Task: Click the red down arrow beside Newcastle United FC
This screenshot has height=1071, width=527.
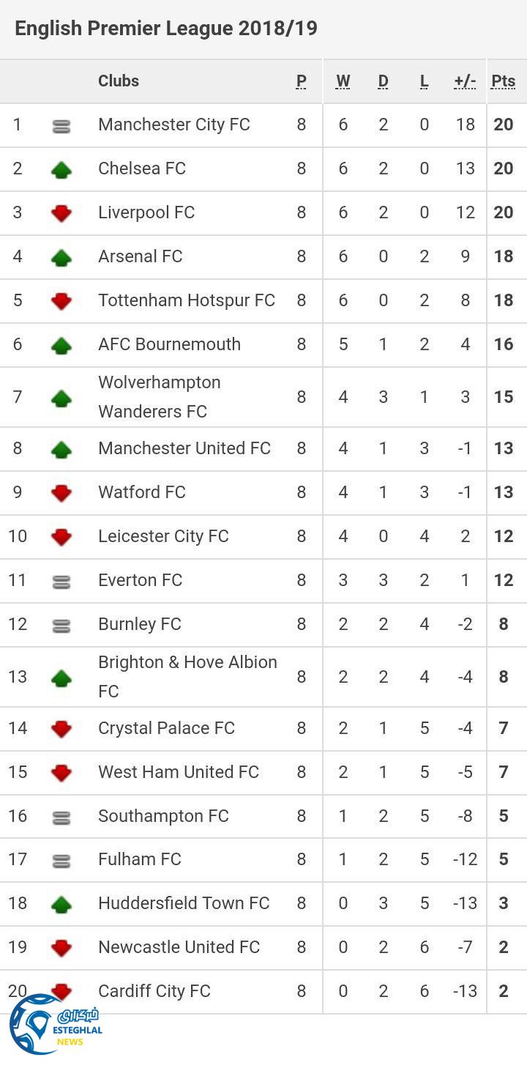Action: point(61,949)
